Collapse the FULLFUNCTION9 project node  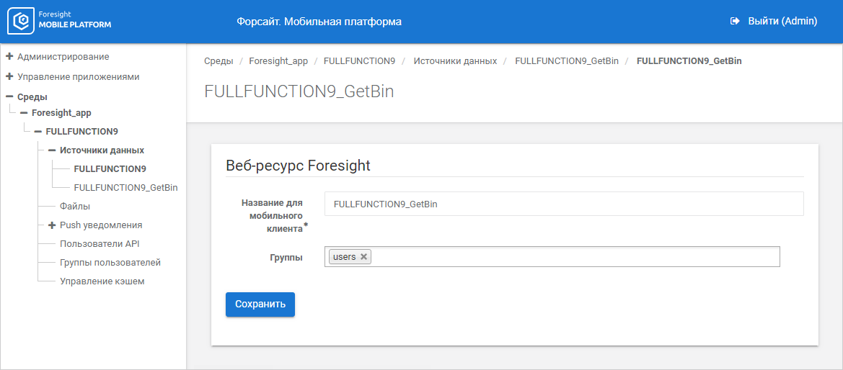pos(37,132)
